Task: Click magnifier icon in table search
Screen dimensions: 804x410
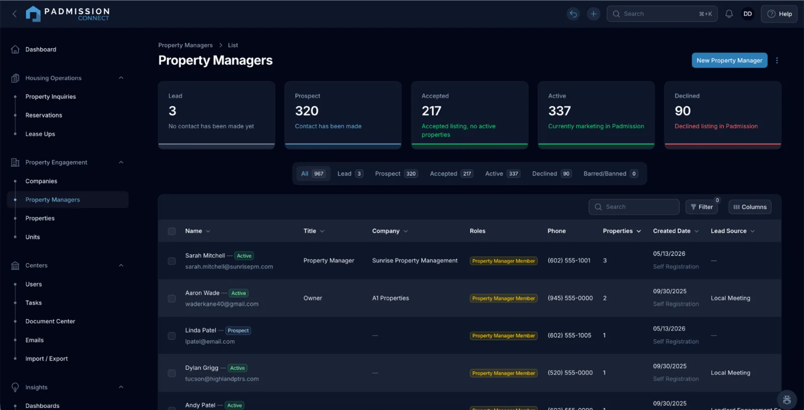Action: coord(598,207)
